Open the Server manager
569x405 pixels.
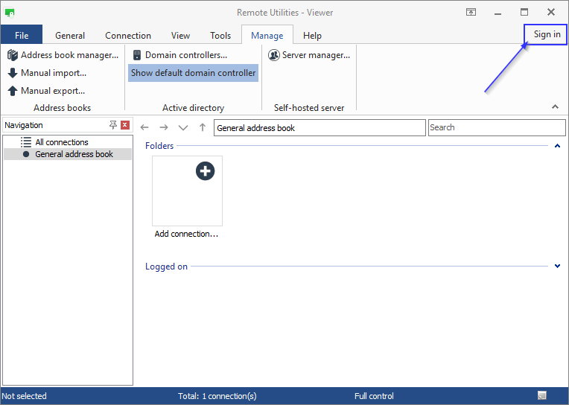point(309,55)
